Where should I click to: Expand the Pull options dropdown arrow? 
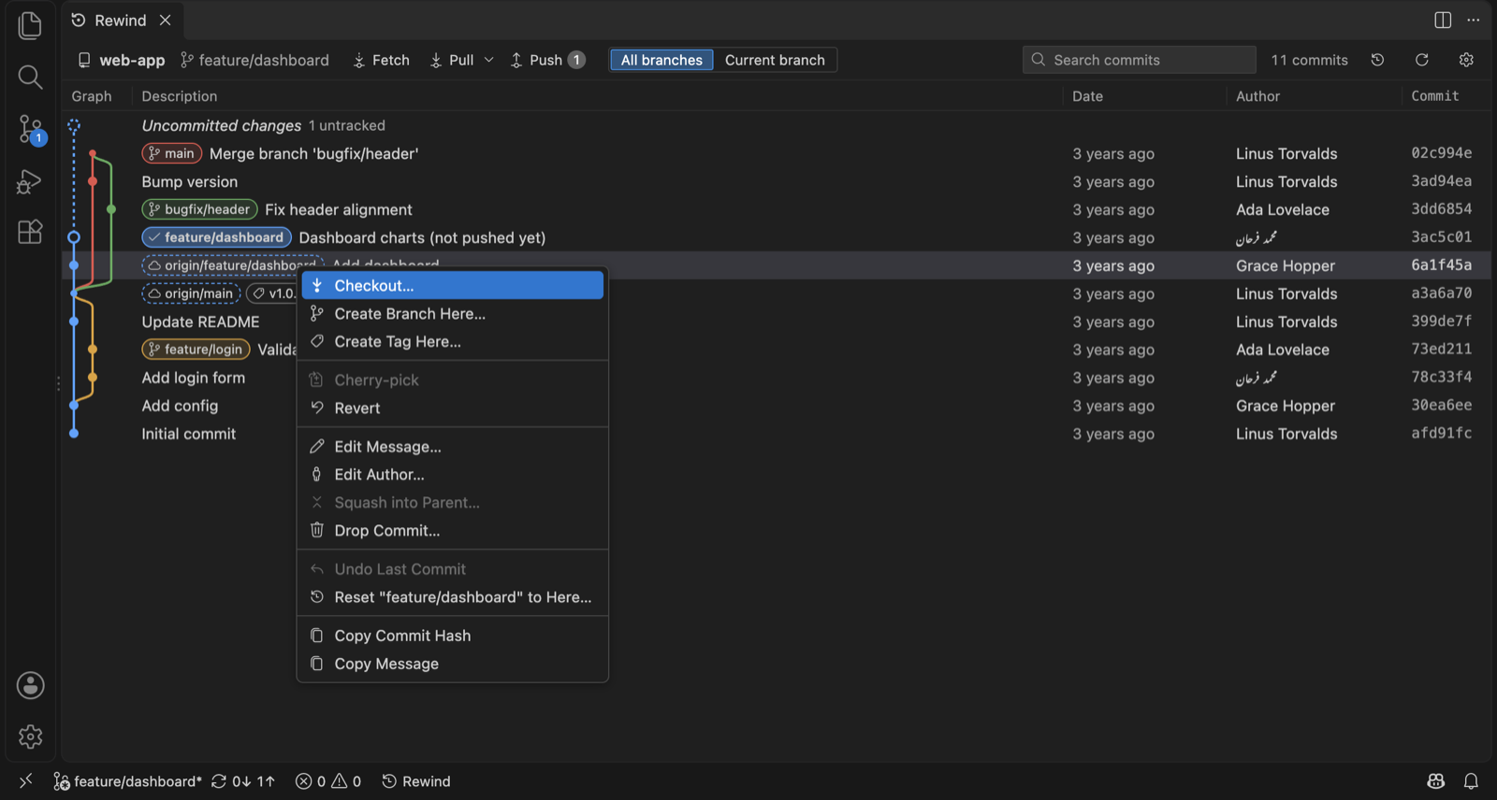coord(488,60)
